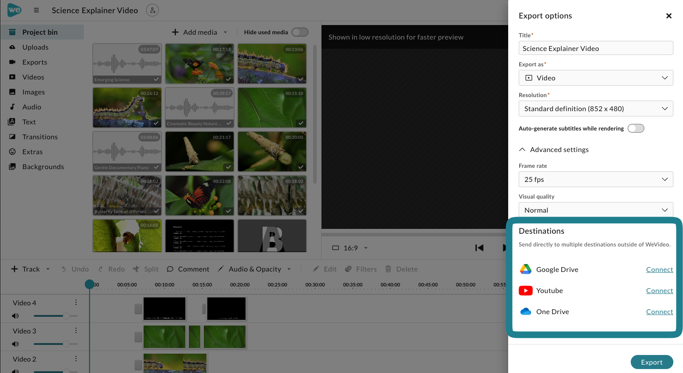Screen dimensions: 683x373
Task: Select the butterfly on flowers 00:17:15 clip
Action: tap(199, 64)
